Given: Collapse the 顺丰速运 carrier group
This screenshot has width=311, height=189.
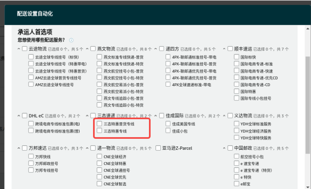Looking at the screenshot, I should [x=224, y=49].
